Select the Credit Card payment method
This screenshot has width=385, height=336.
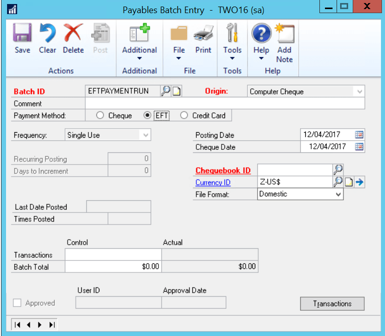click(x=184, y=116)
